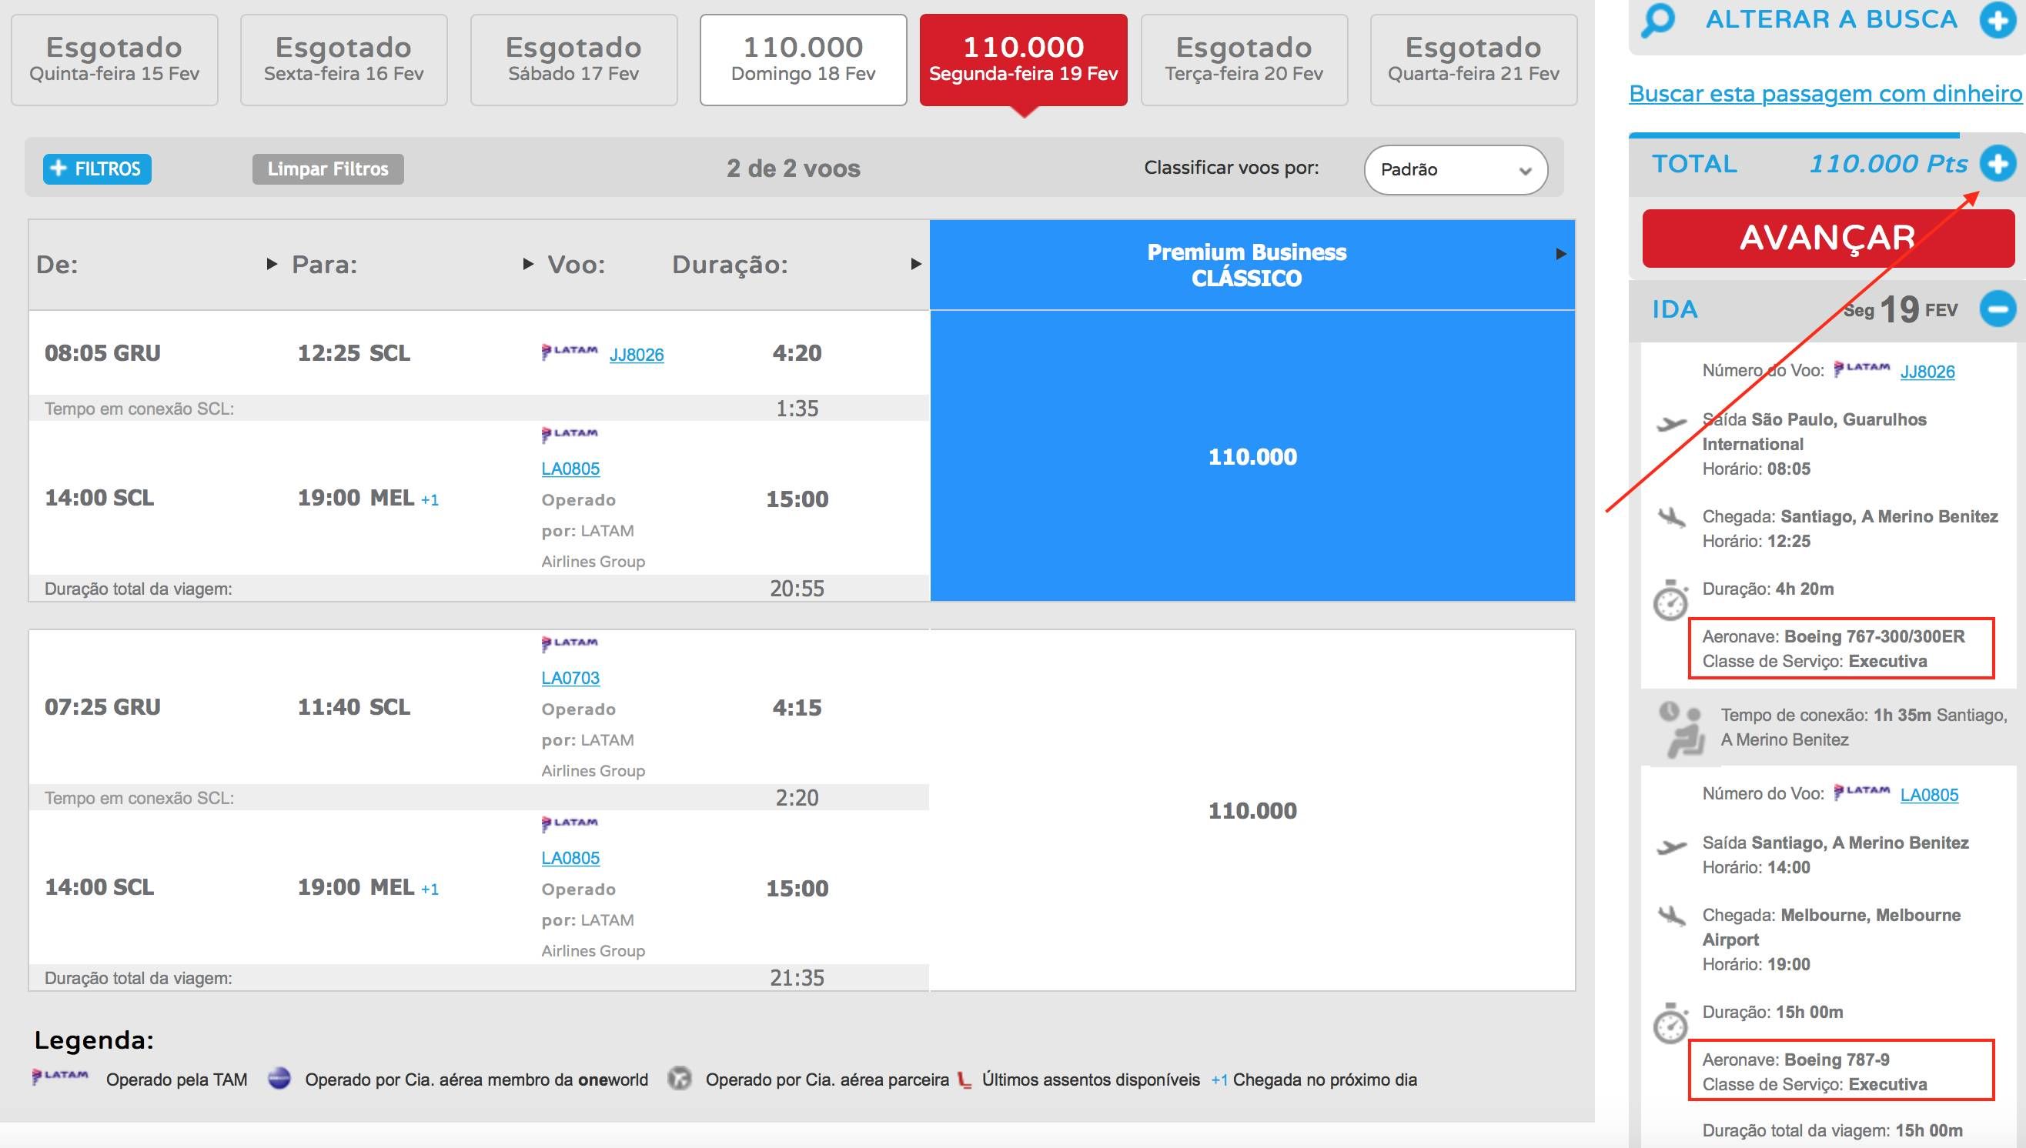Click the +1 next-day marker on first MEL arrival

pyautogui.click(x=430, y=500)
